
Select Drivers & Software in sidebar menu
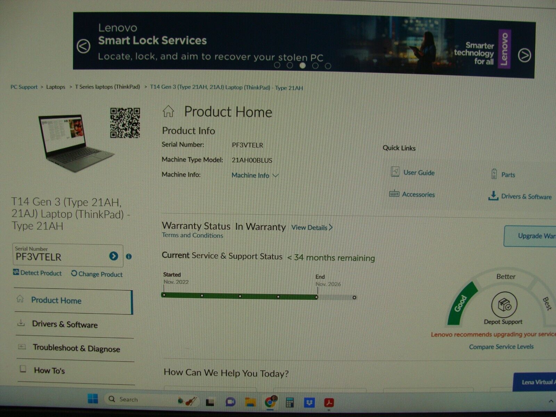click(75, 325)
